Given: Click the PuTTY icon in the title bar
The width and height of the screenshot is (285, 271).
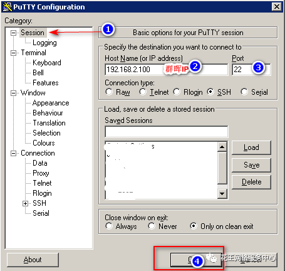Looking at the screenshot, I should click(x=8, y=7).
